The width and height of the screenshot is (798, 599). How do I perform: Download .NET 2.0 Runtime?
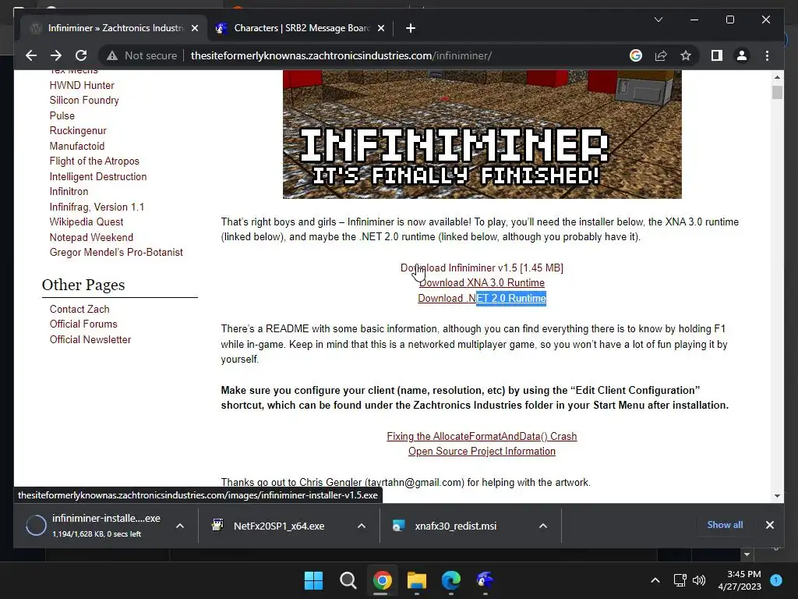tap(482, 298)
